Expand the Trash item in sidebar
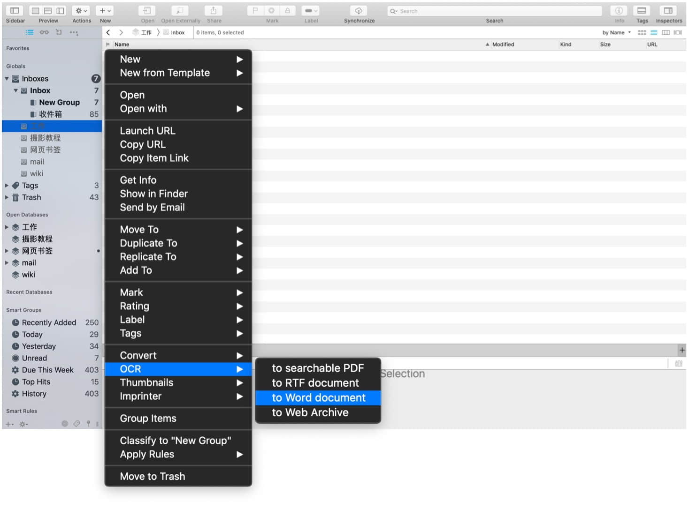689x508 pixels. pos(7,197)
